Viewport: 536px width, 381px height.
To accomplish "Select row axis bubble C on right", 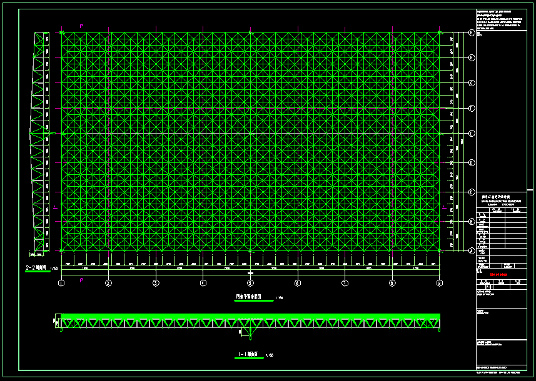I will (471, 192).
